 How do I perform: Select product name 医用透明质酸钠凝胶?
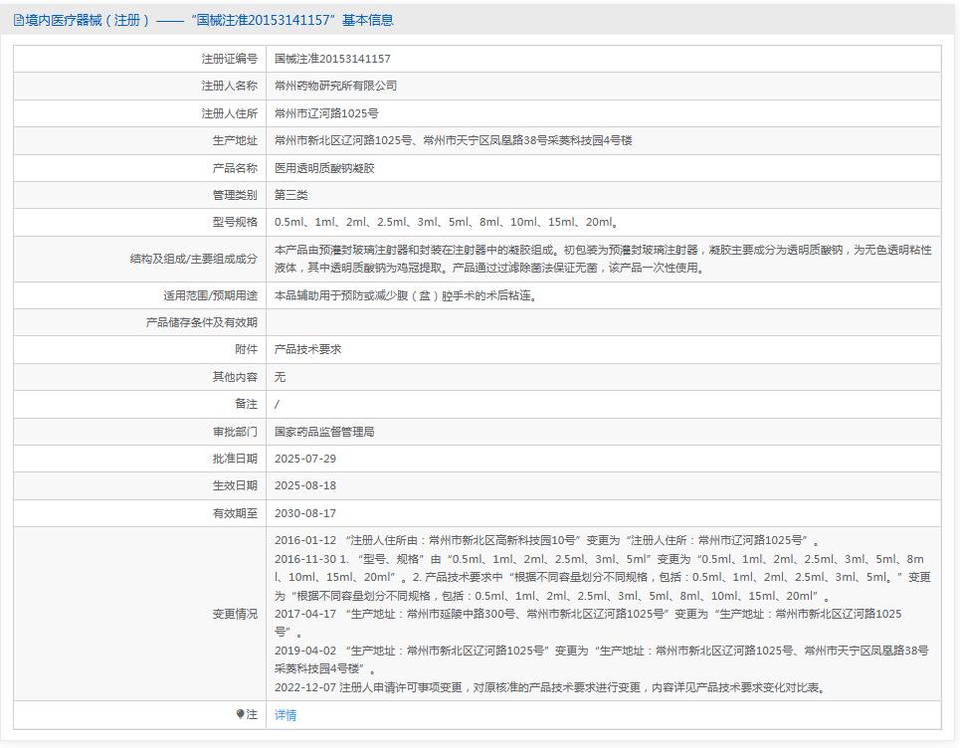(x=324, y=168)
